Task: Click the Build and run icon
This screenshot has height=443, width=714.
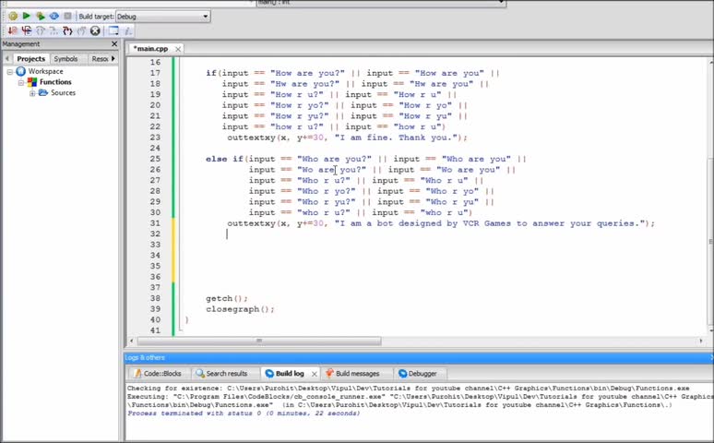Action: point(41,16)
